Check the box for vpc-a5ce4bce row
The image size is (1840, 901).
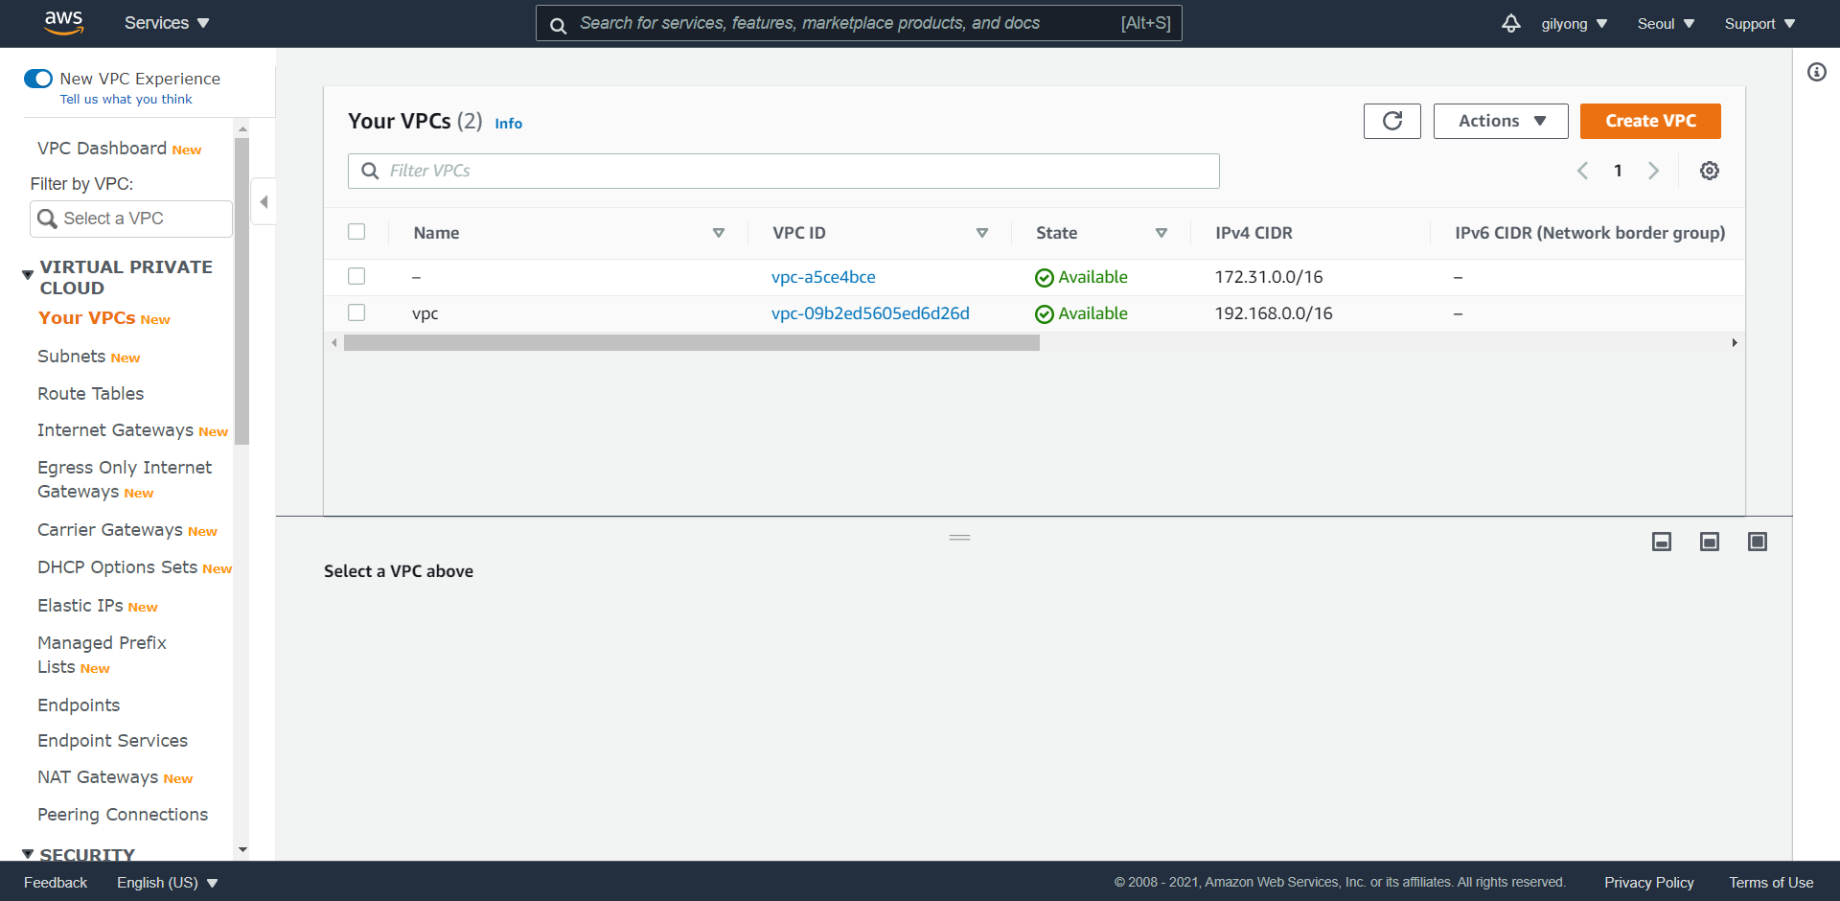[356, 276]
